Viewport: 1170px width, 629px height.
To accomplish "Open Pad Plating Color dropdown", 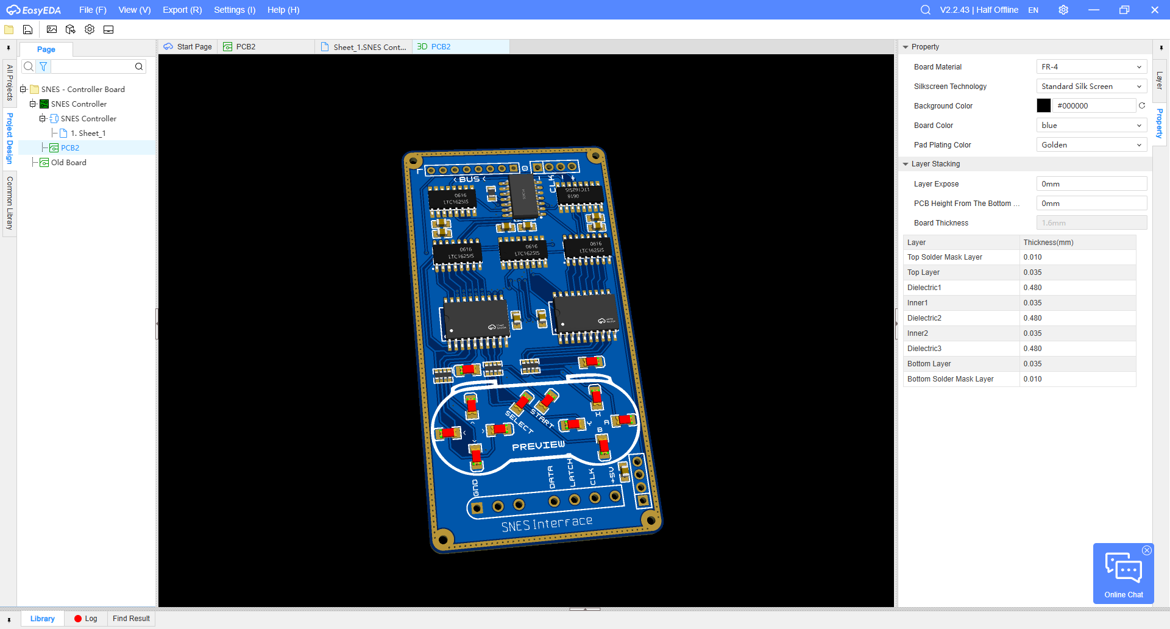I will pyautogui.click(x=1091, y=145).
